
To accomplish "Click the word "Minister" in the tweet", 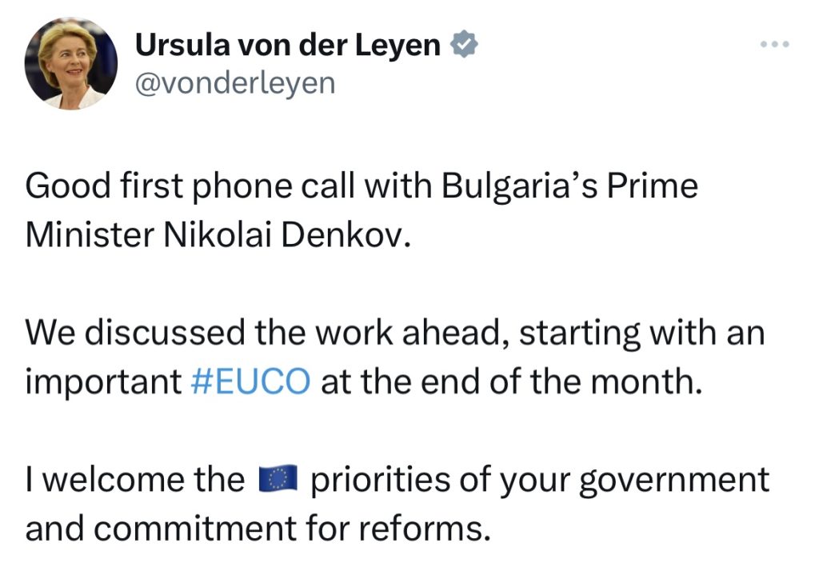I will [92, 236].
